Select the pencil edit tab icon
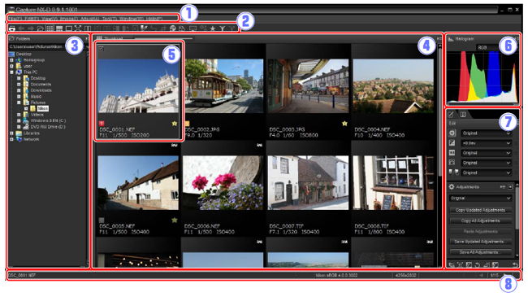 click(x=452, y=114)
